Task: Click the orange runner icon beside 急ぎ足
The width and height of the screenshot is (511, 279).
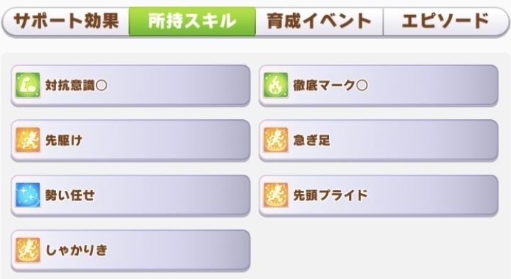Action: (x=276, y=141)
